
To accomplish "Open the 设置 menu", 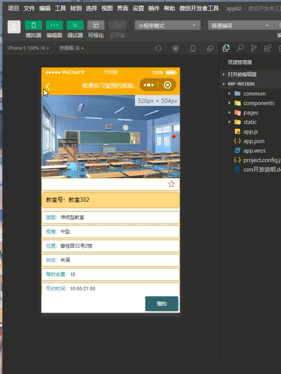I will pyautogui.click(x=138, y=8).
